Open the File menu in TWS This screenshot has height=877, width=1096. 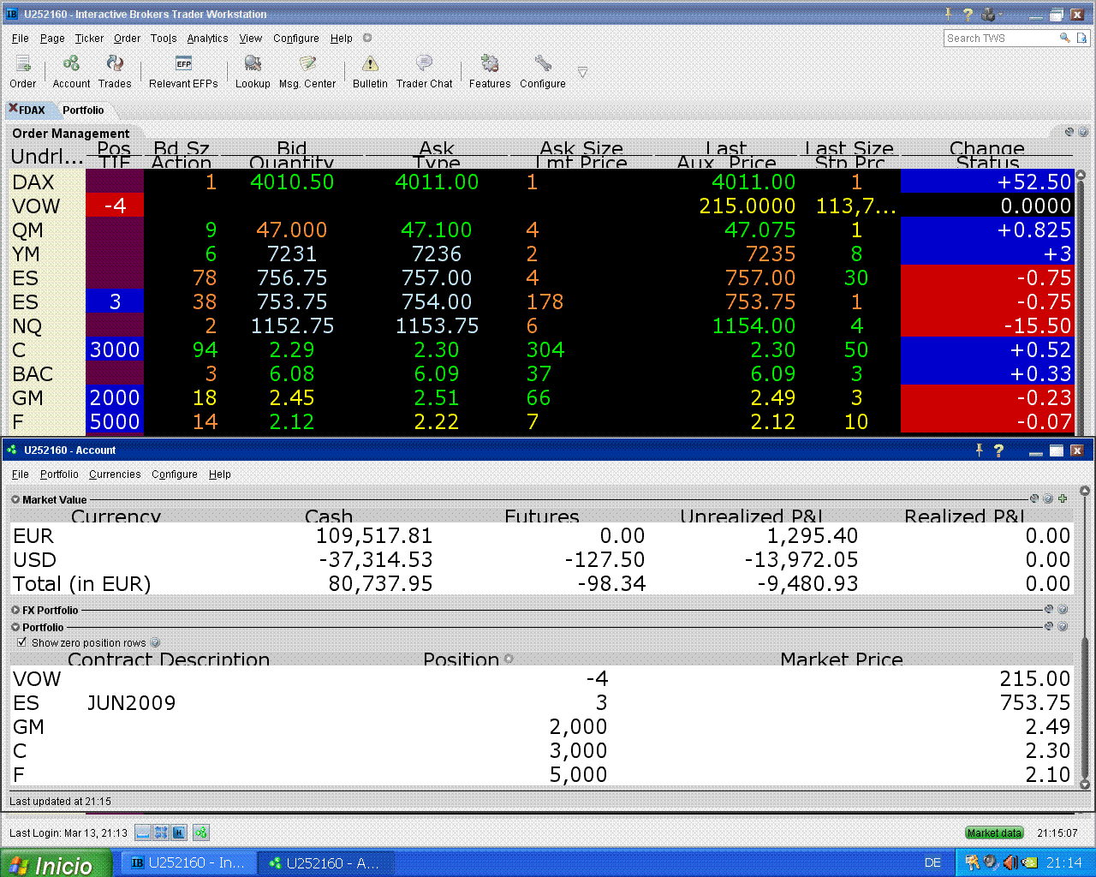pos(21,38)
